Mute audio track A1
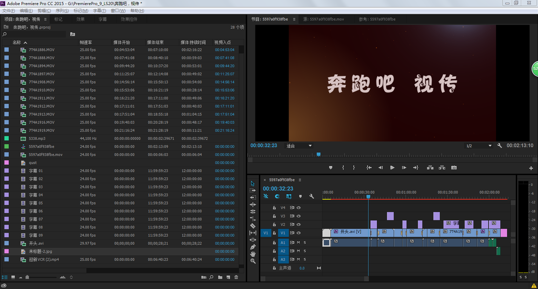Viewport: 538px width, 289px height. [x=298, y=242]
